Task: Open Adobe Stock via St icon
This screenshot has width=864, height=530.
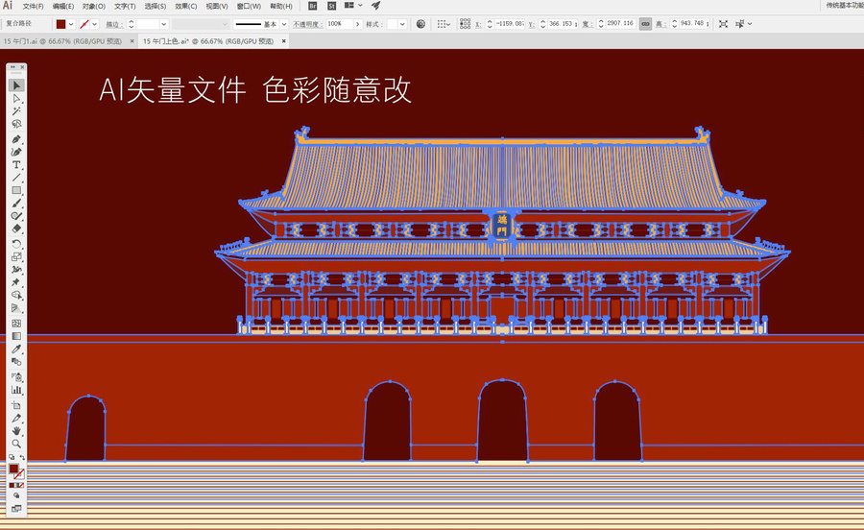Action: 331,6
